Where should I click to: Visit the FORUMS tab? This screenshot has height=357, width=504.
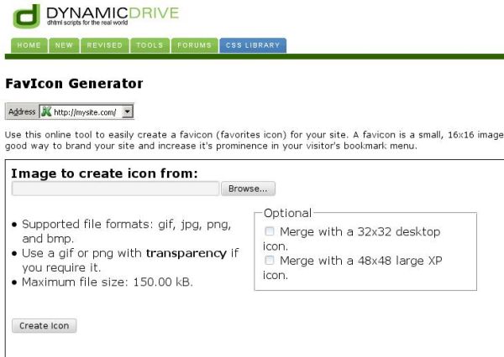click(195, 45)
